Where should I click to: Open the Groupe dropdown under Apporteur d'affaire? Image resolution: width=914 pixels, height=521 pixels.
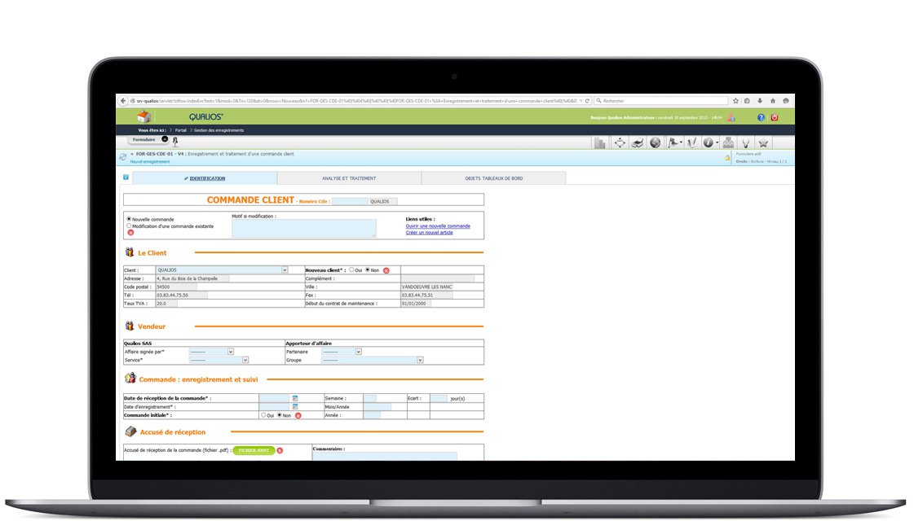click(x=420, y=359)
